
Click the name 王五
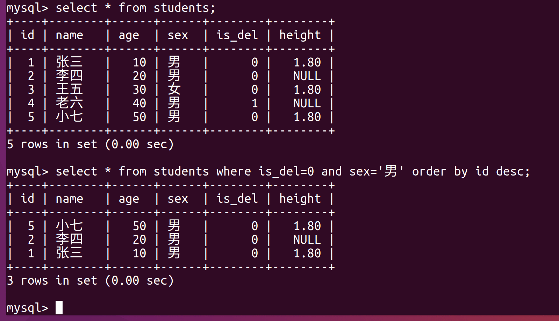pyautogui.click(x=70, y=90)
